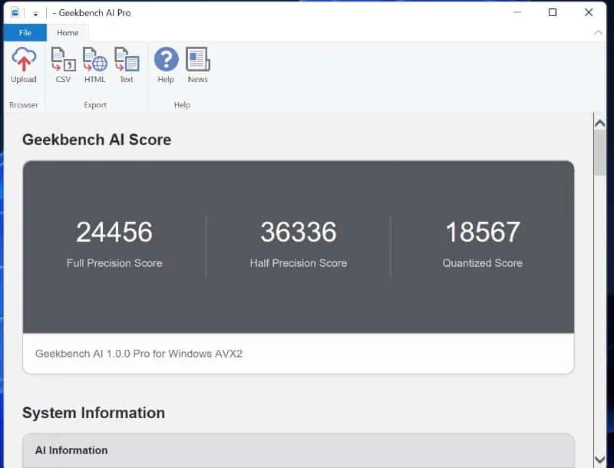614x468 pixels.
Task: Select the 36336 Half Precision score value
Action: coord(299,232)
